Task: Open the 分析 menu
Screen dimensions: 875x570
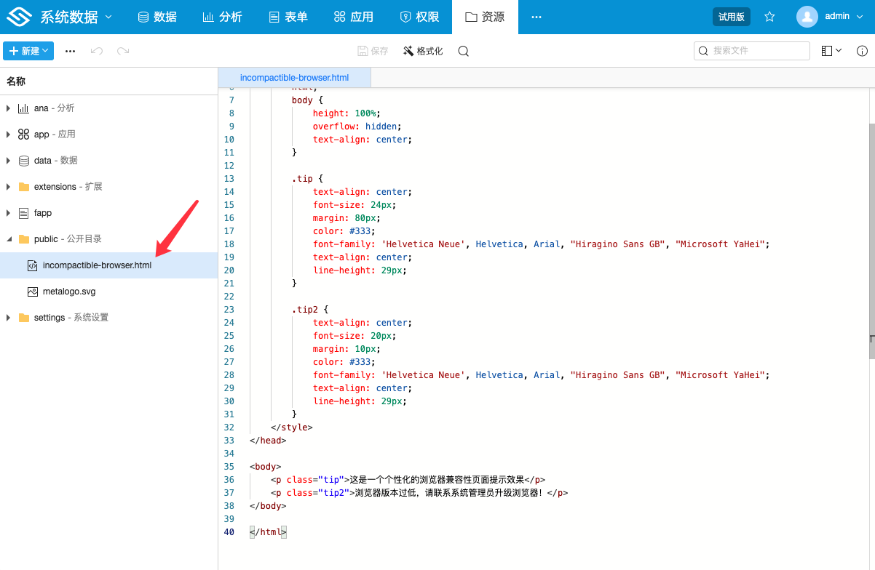Action: tap(222, 16)
